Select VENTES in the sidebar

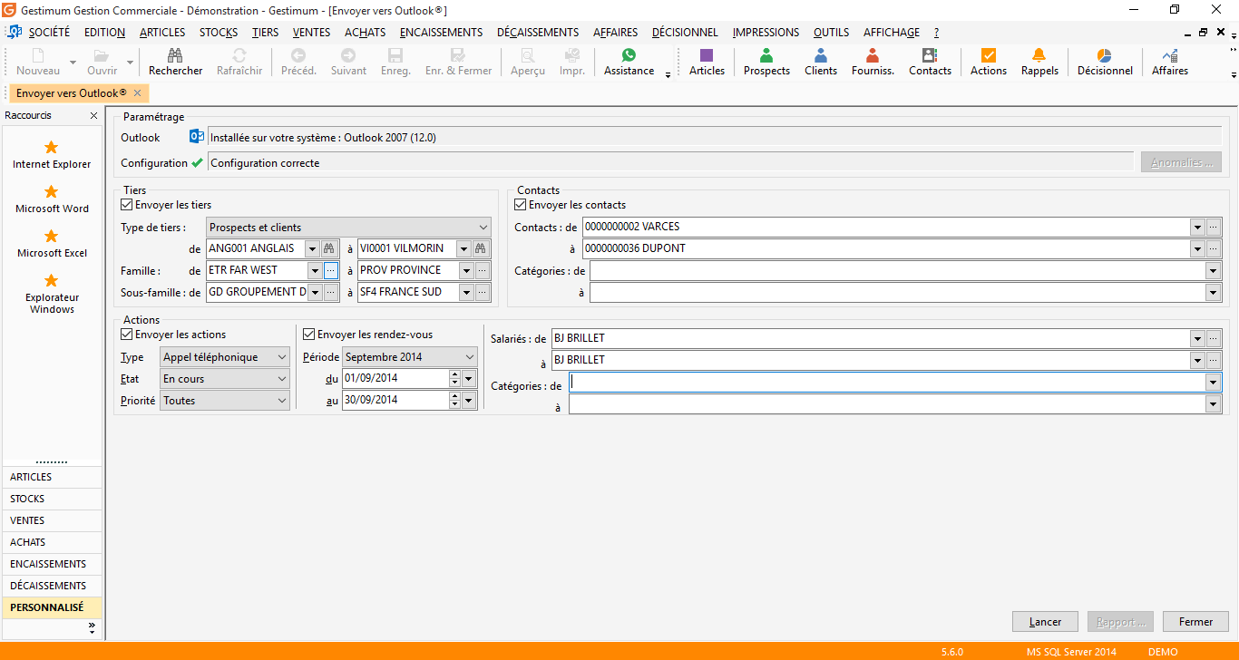pos(53,520)
